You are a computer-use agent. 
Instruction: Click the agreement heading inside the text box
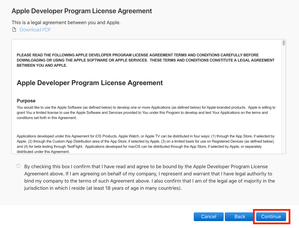[90, 83]
